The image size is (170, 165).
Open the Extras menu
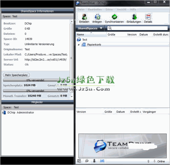point(109,10)
